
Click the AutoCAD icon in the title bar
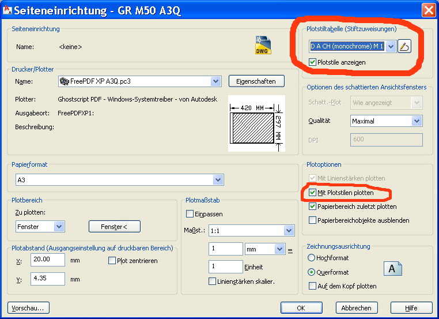[x=7, y=10]
